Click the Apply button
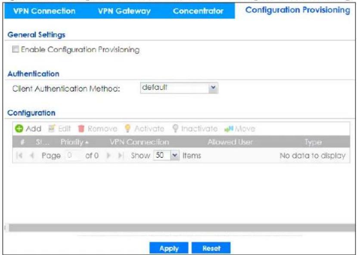Image resolution: width=357 pixels, height=255 pixels. click(169, 248)
